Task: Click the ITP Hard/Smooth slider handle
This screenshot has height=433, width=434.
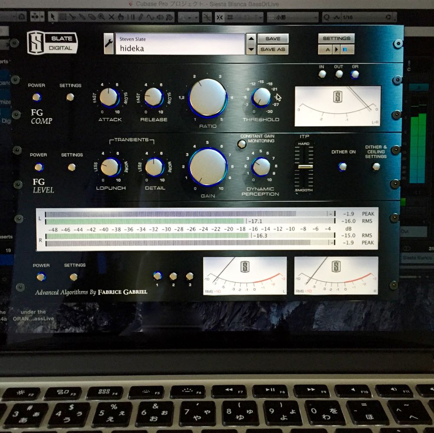Action: point(305,166)
